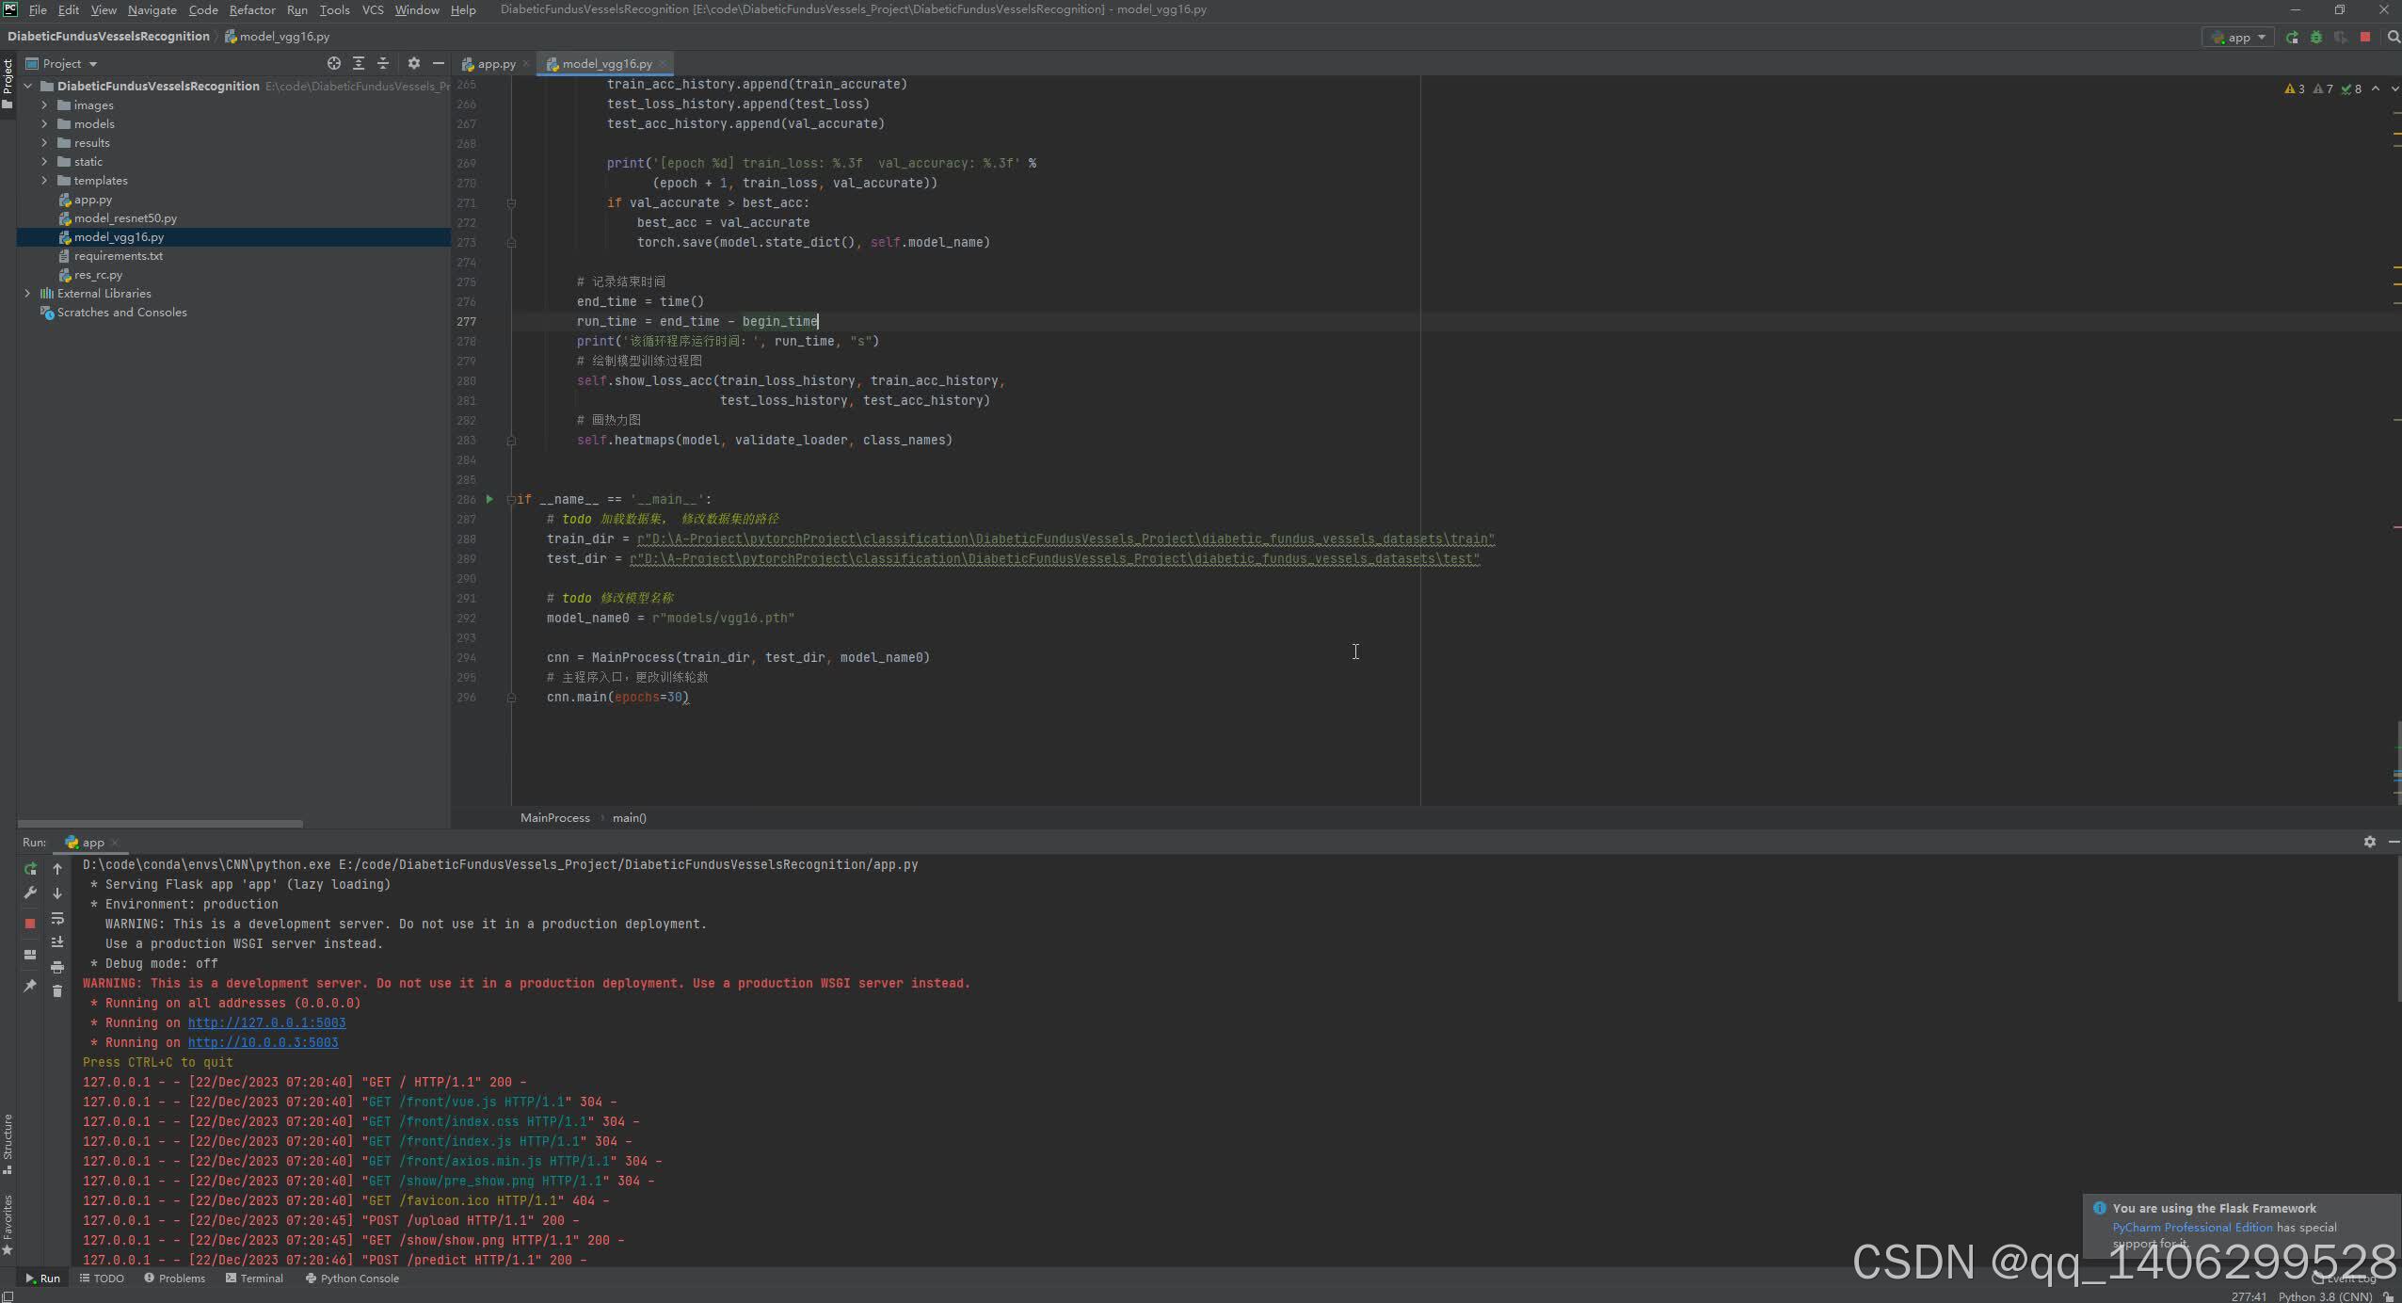Screen dimensions: 2402x1303
Task: Stop process in Run panel
Action: [30, 924]
